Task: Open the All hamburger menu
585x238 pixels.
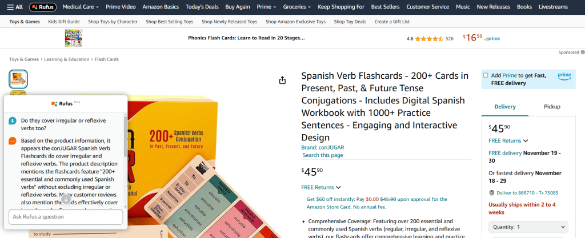Action: click(x=14, y=7)
